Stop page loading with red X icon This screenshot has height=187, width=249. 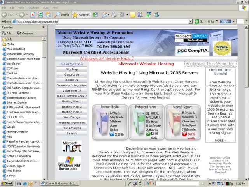pyautogui.click(x=33, y=15)
